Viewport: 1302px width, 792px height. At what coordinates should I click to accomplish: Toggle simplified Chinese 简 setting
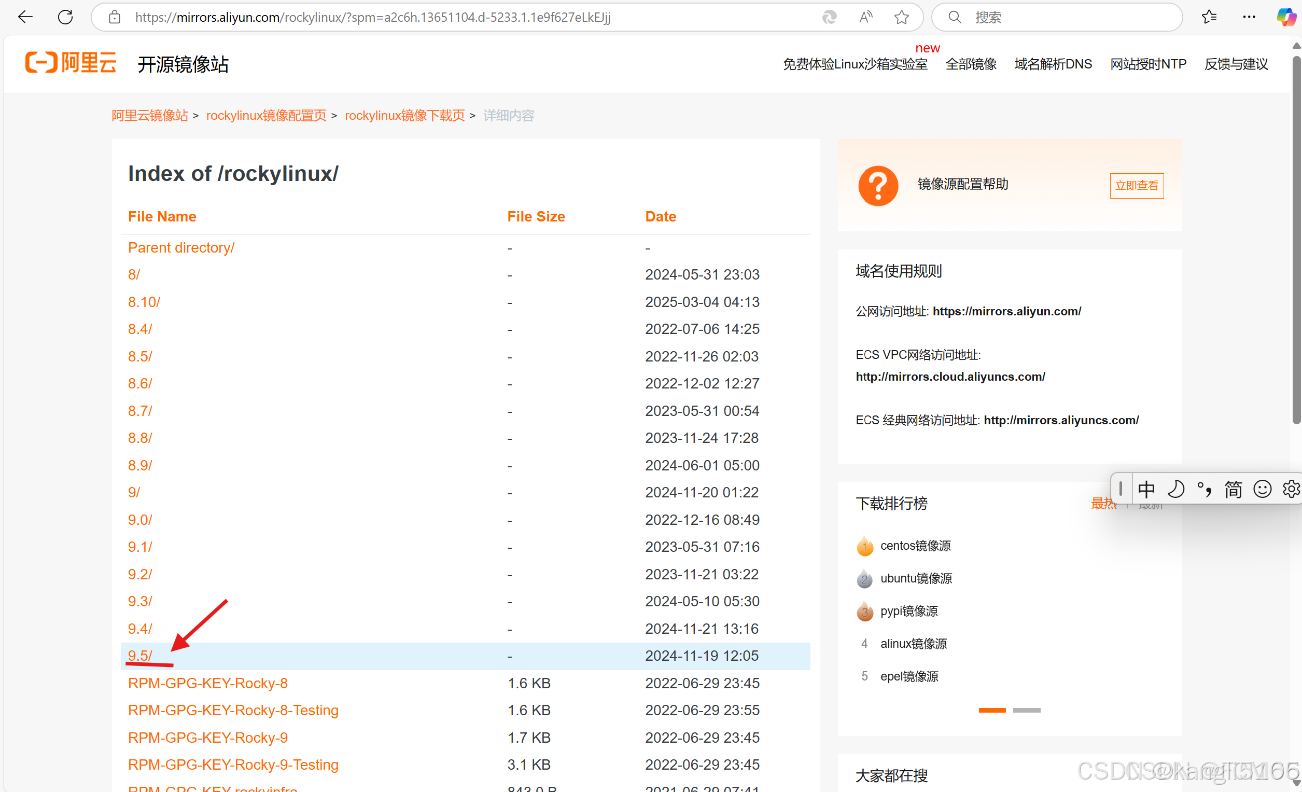1233,489
